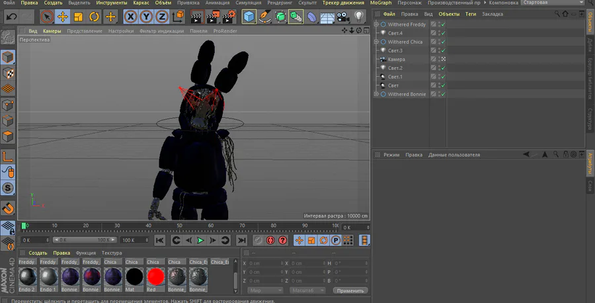Toggle enable checkmark for Свет.4
The width and height of the screenshot is (595, 303).
[x=443, y=33]
